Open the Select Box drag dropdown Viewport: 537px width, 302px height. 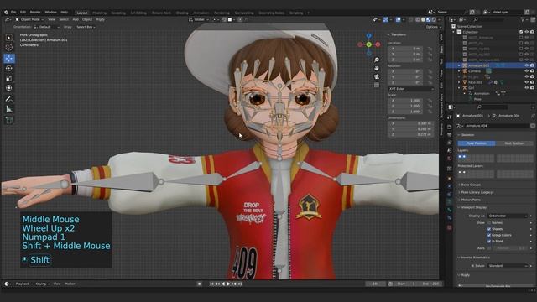tap(86, 27)
